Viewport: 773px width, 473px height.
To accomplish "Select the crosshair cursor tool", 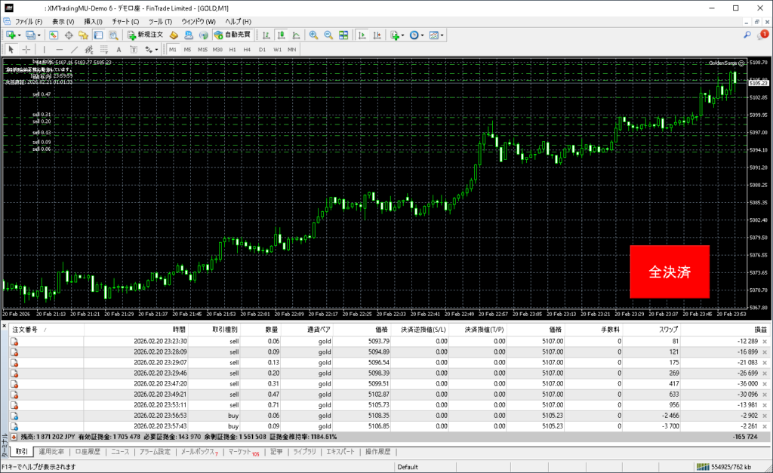I will 26,50.
